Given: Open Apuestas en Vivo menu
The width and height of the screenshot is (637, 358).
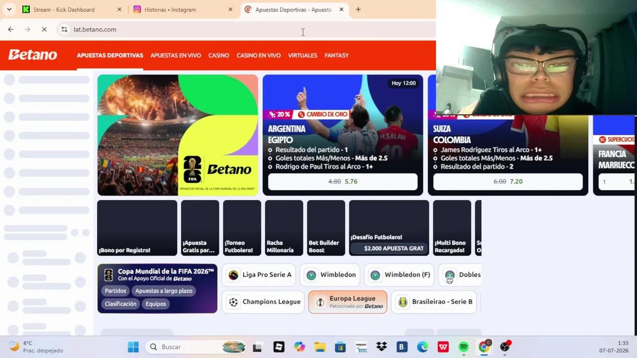Looking at the screenshot, I should (176, 55).
